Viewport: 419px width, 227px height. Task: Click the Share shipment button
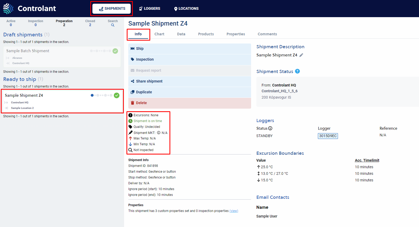[190, 81]
